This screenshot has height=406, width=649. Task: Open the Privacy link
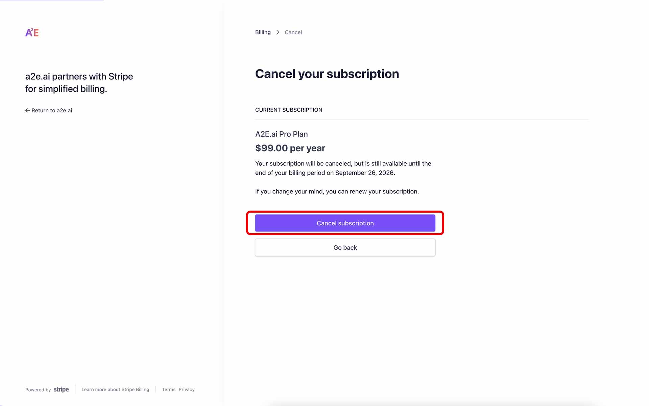187,389
